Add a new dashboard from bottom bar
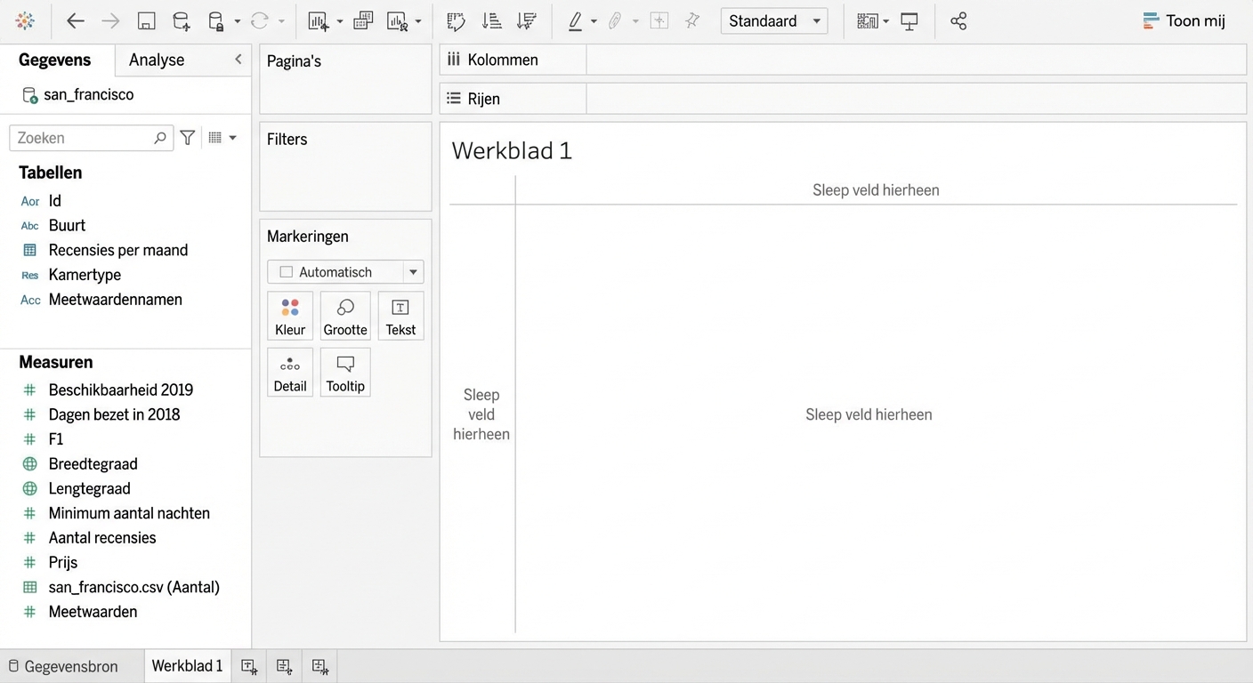The image size is (1253, 683). point(285,666)
